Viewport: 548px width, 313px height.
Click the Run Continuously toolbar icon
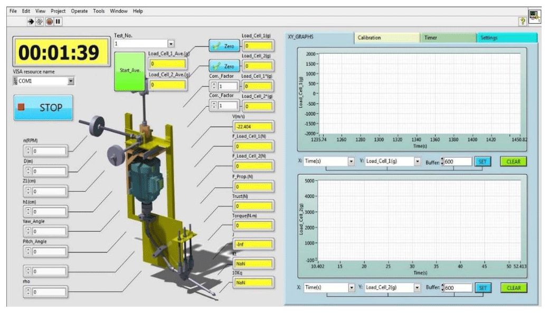pyautogui.click(x=40, y=22)
